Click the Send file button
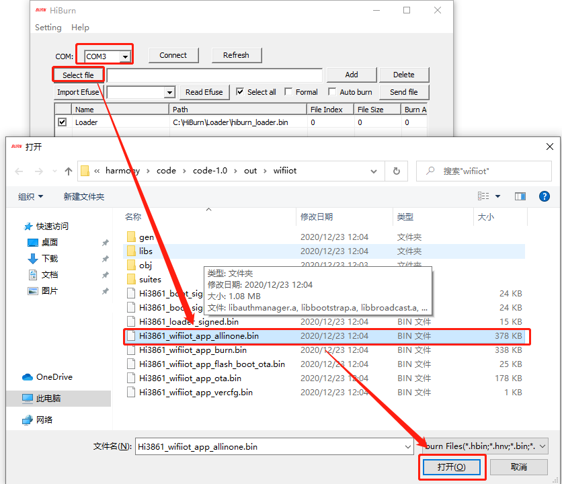 pos(404,92)
